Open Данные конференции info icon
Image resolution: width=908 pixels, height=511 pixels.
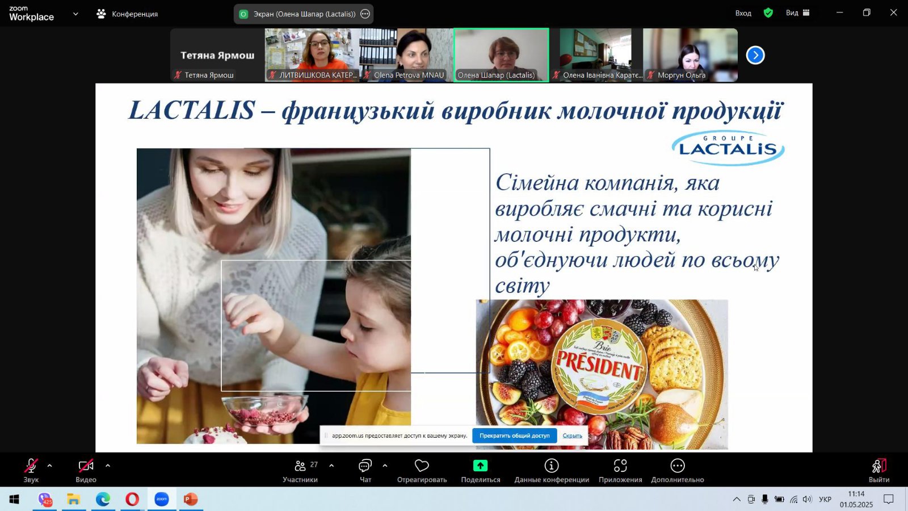coord(552,466)
